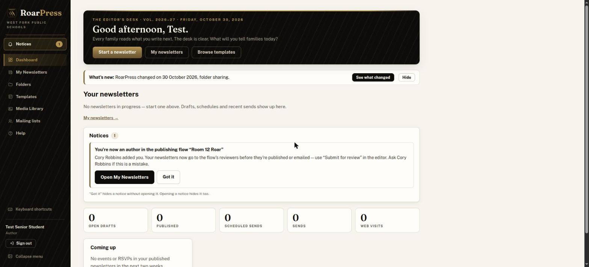Click the Folders icon in sidebar
This screenshot has height=267, width=589.
coord(11,84)
